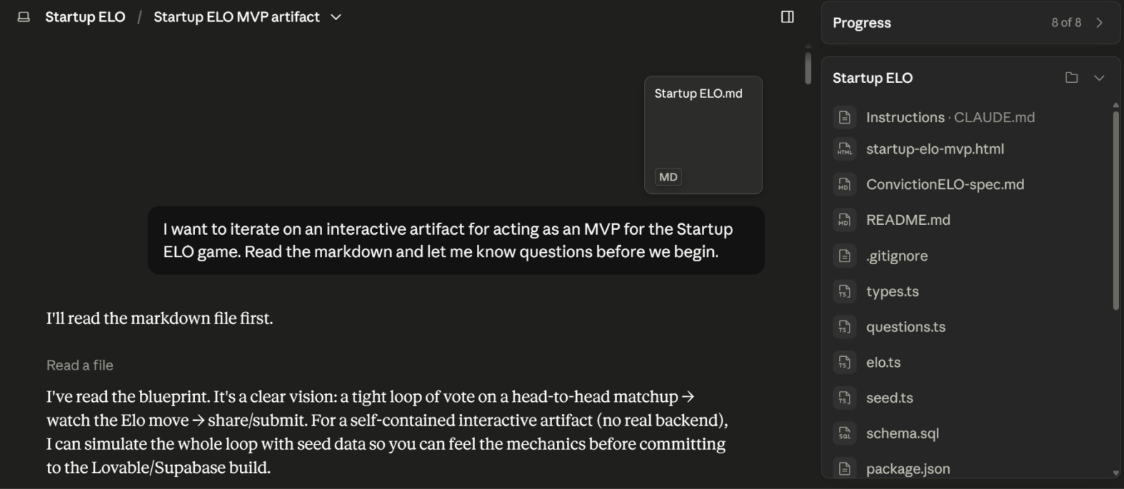The image size is (1124, 489).
Task: Expand the Read a file step
Action: coord(79,365)
